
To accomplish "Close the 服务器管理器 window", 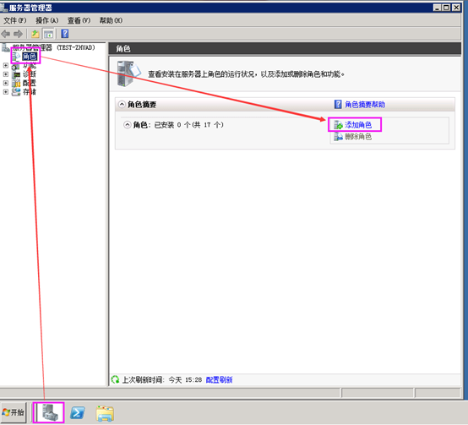I will [456, 8].
